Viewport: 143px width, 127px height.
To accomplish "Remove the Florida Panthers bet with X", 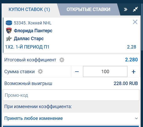I will pos(135,22).
